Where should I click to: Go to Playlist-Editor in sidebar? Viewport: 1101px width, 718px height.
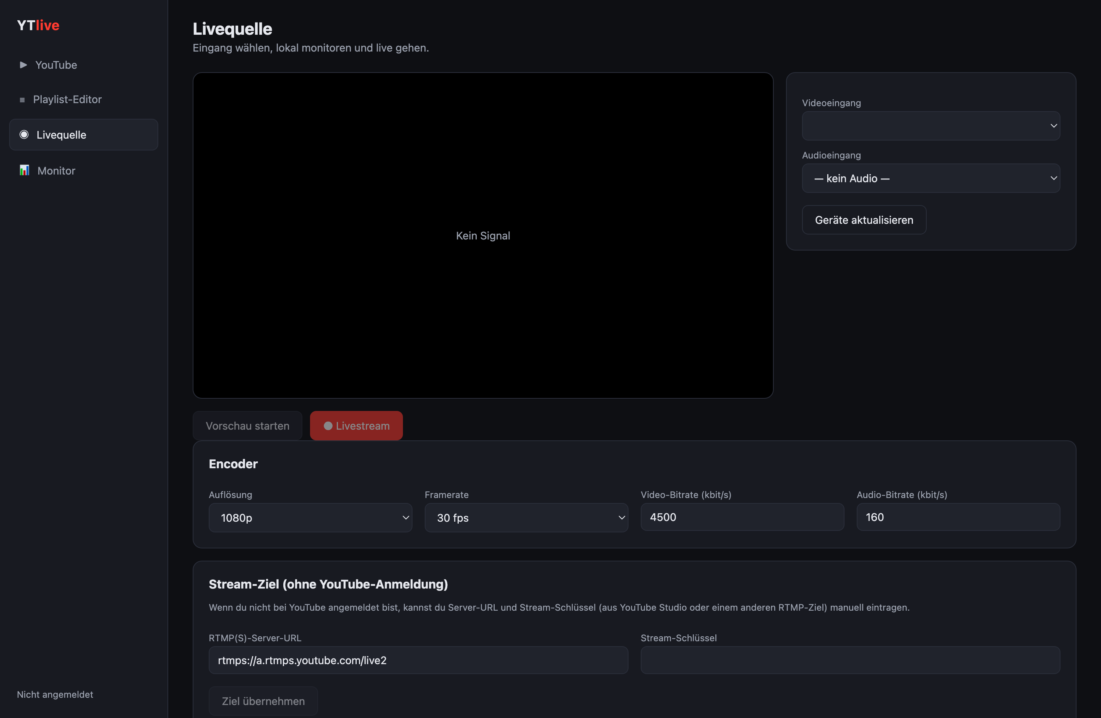84,99
